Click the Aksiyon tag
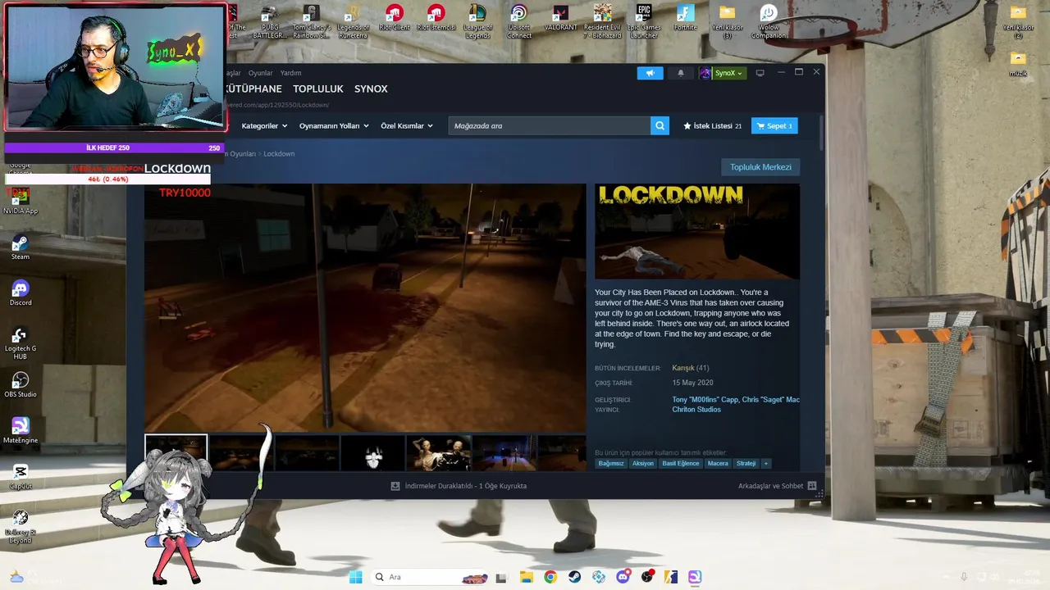 point(643,464)
